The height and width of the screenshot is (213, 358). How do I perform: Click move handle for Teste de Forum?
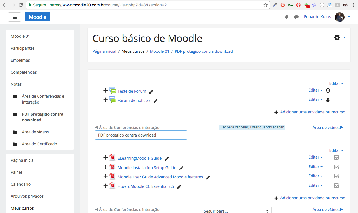click(106, 90)
